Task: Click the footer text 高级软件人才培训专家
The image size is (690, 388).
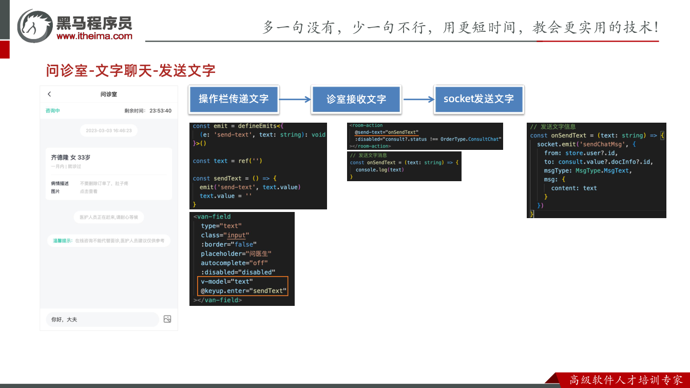Action: (x=626, y=380)
